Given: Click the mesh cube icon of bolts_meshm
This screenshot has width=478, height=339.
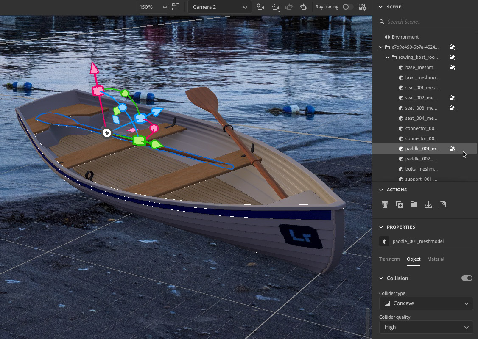Looking at the screenshot, I should click(x=401, y=169).
